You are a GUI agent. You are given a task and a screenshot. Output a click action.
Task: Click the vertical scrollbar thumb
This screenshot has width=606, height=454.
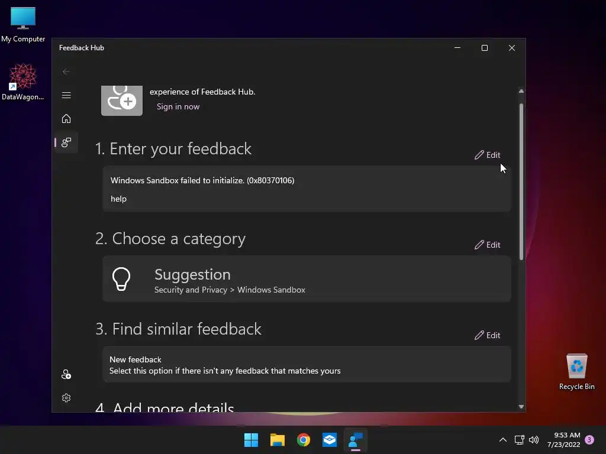(x=521, y=181)
